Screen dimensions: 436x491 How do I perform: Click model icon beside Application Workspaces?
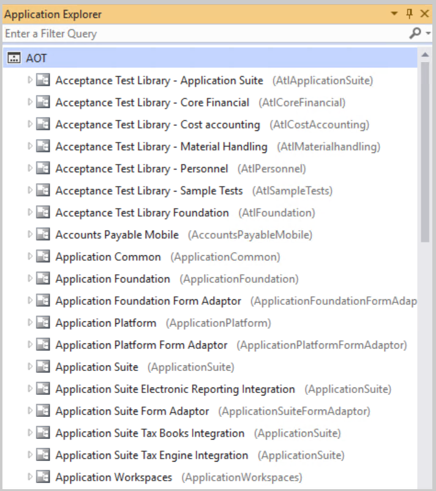(x=43, y=476)
